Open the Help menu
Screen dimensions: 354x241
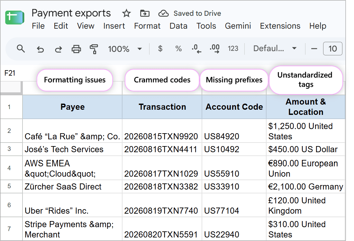pos(318,26)
